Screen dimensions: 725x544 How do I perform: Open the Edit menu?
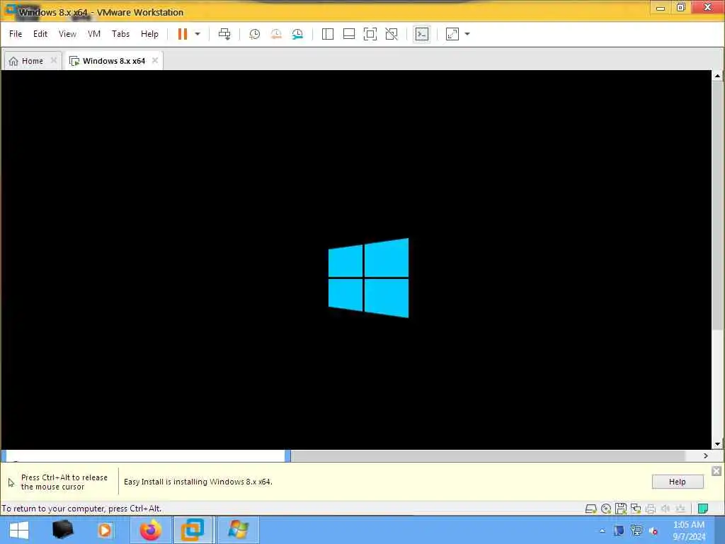(x=40, y=34)
